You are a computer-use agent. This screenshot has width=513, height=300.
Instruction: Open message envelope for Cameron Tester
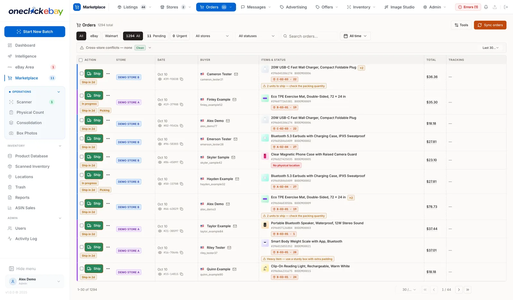point(236,74)
